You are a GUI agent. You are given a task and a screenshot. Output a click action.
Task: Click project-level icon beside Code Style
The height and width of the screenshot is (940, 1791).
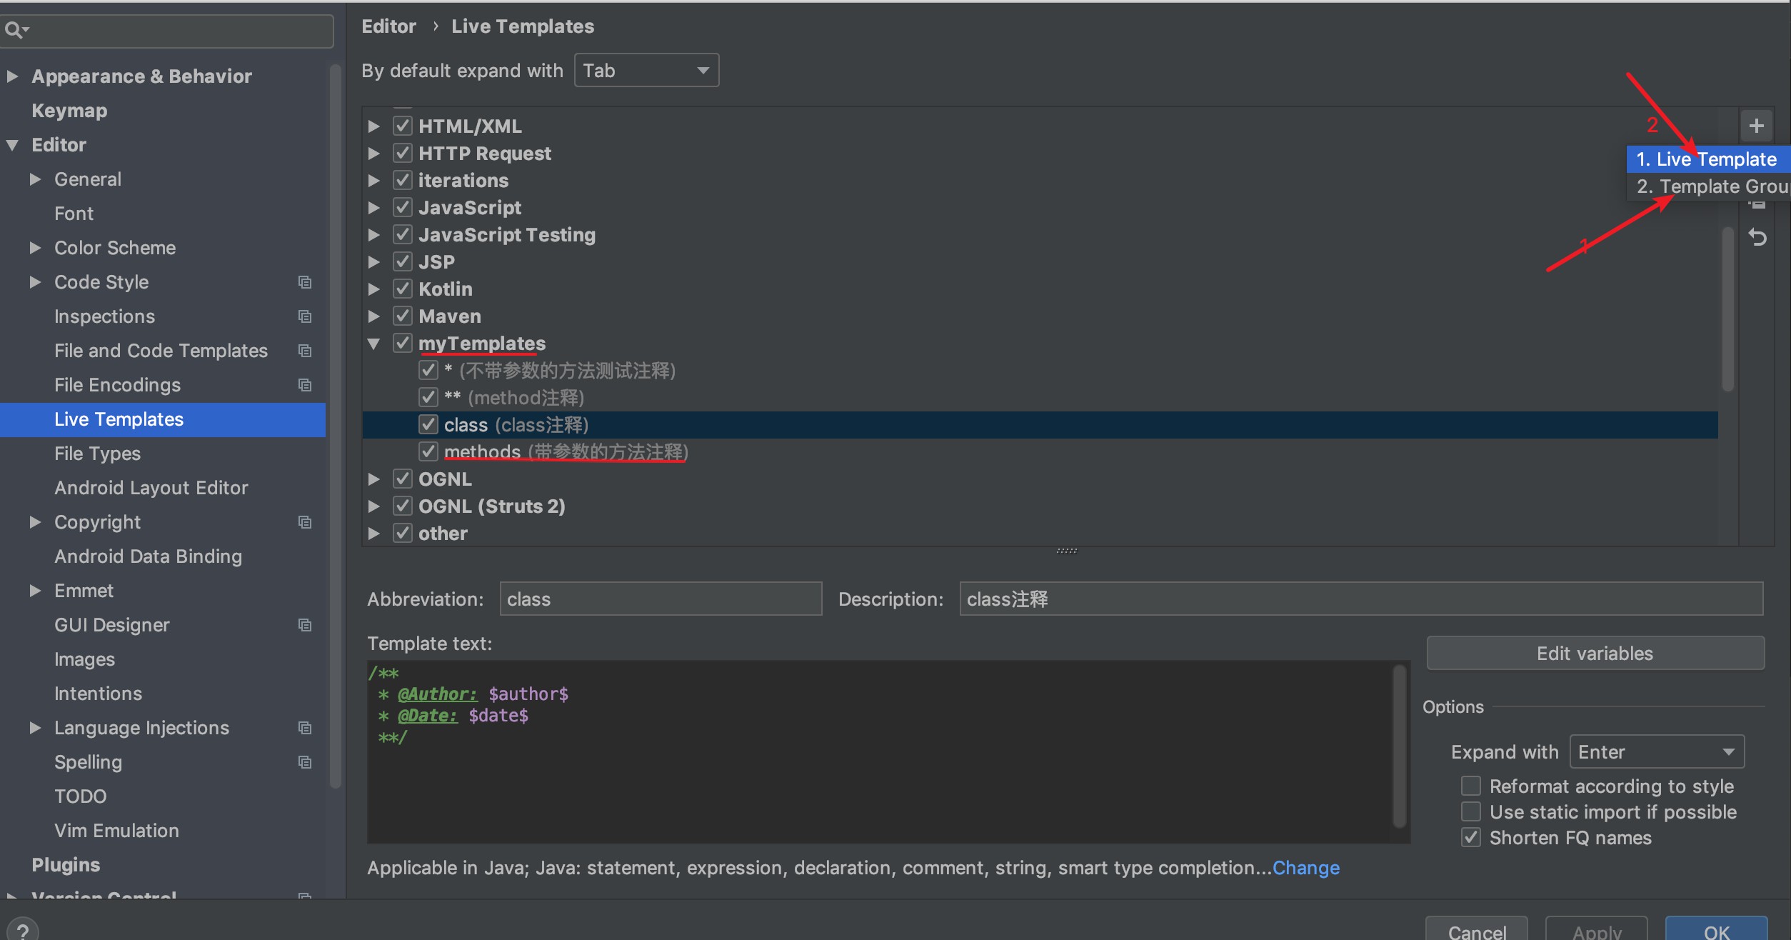[x=305, y=282]
